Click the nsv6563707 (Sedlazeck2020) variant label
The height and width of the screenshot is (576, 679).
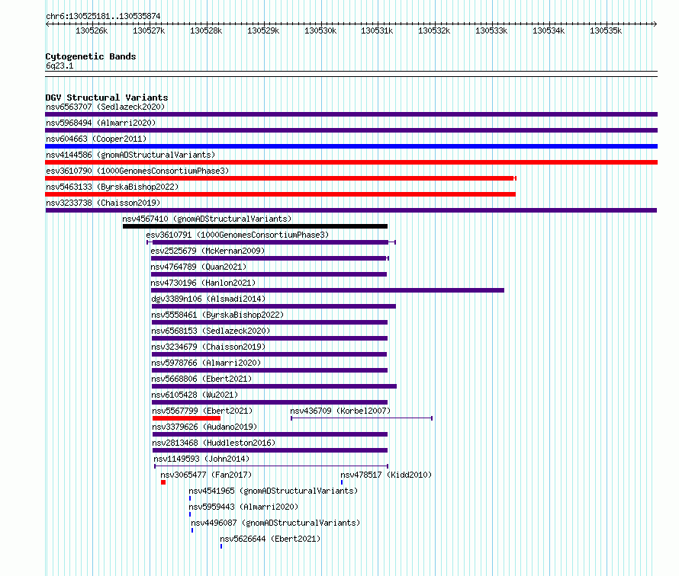105,107
